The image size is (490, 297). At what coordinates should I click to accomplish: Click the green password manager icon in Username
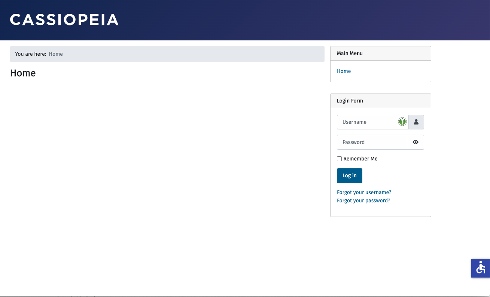click(x=402, y=122)
